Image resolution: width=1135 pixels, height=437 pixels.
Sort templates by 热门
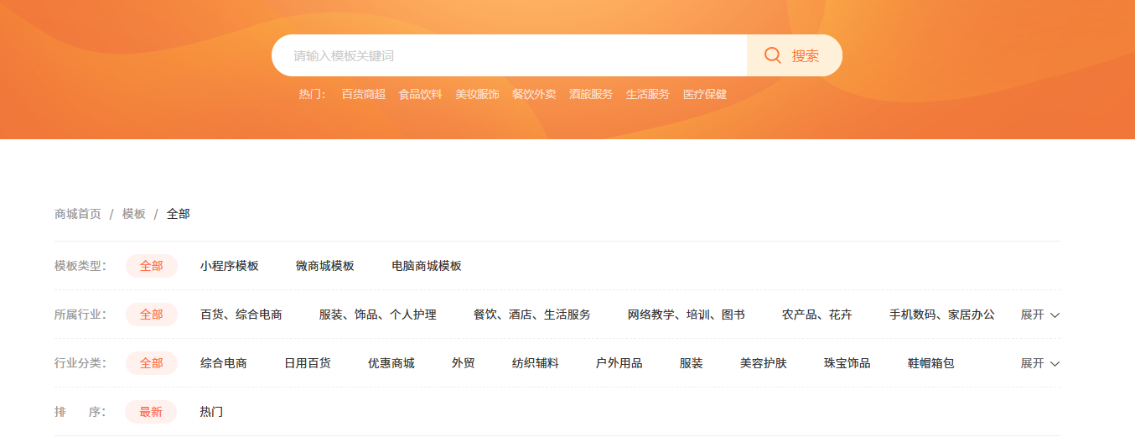tap(211, 412)
